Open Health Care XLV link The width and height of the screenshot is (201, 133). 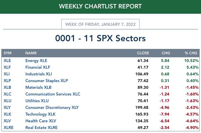coord(41,121)
